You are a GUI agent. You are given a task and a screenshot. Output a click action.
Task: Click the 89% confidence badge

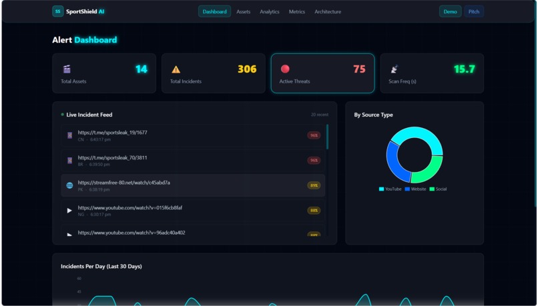click(x=314, y=185)
